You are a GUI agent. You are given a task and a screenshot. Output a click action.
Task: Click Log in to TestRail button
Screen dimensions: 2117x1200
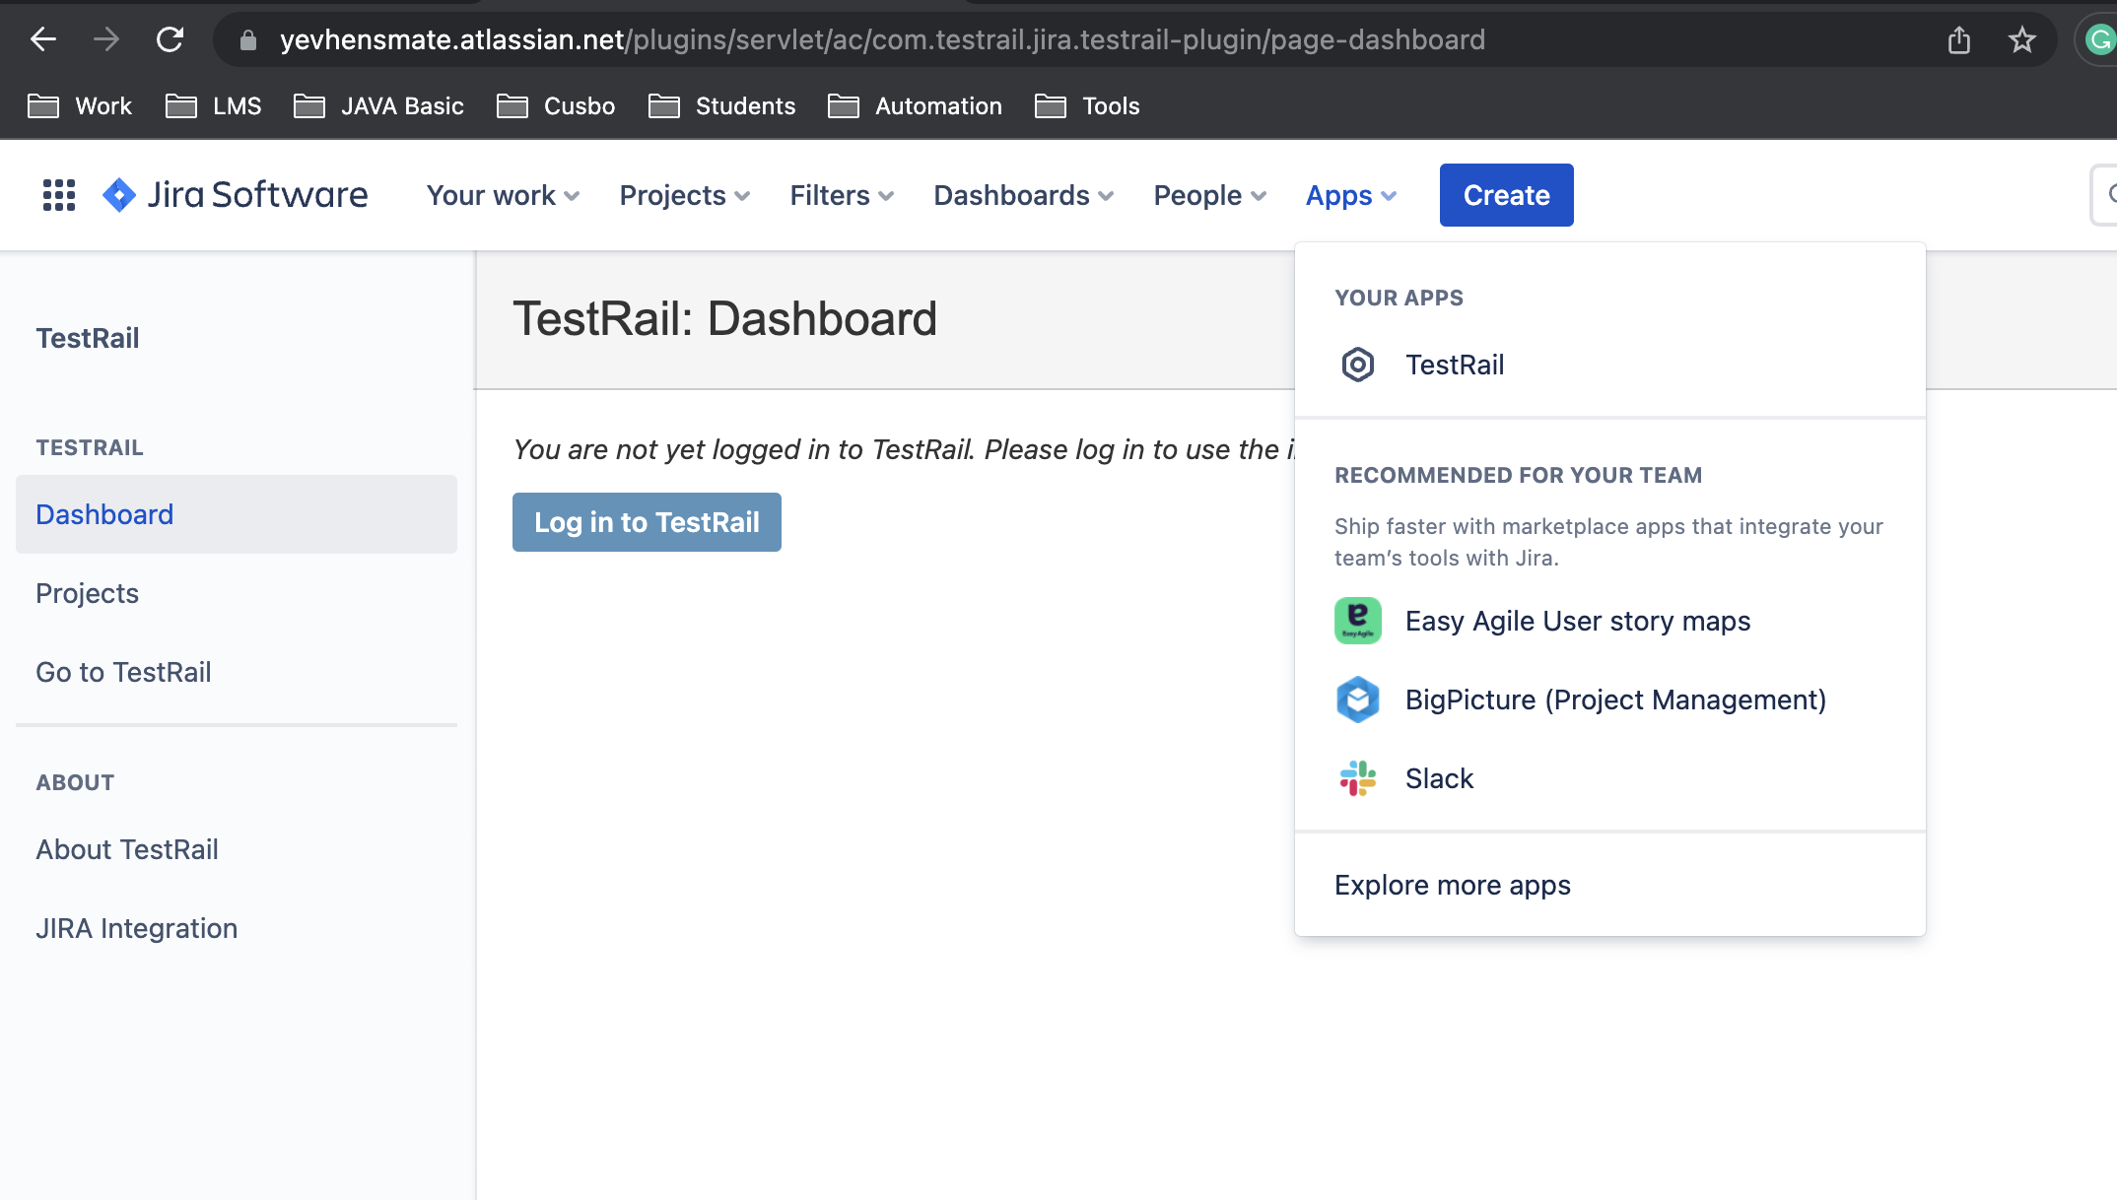647,522
